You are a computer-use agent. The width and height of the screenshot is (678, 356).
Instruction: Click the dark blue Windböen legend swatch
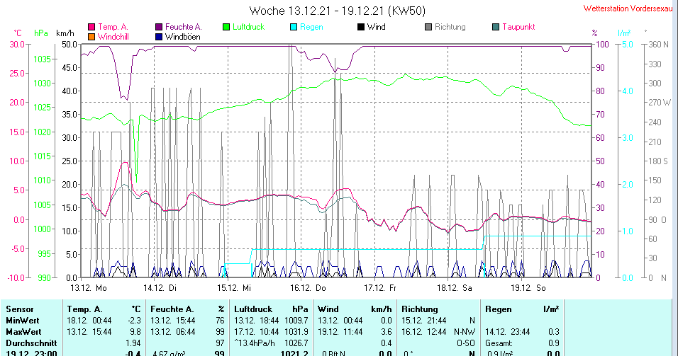pos(159,36)
